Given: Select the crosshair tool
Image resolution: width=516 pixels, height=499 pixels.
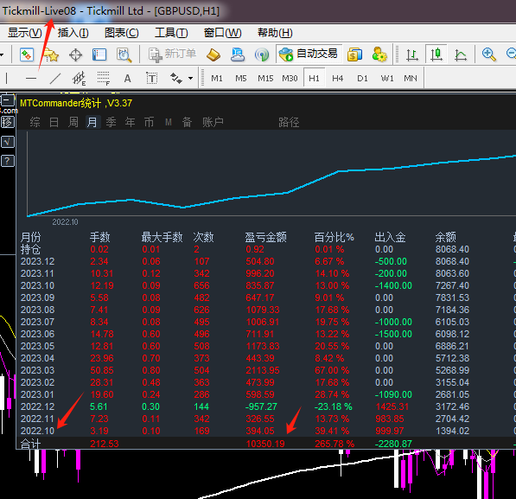Looking at the screenshot, I should coord(75,54).
